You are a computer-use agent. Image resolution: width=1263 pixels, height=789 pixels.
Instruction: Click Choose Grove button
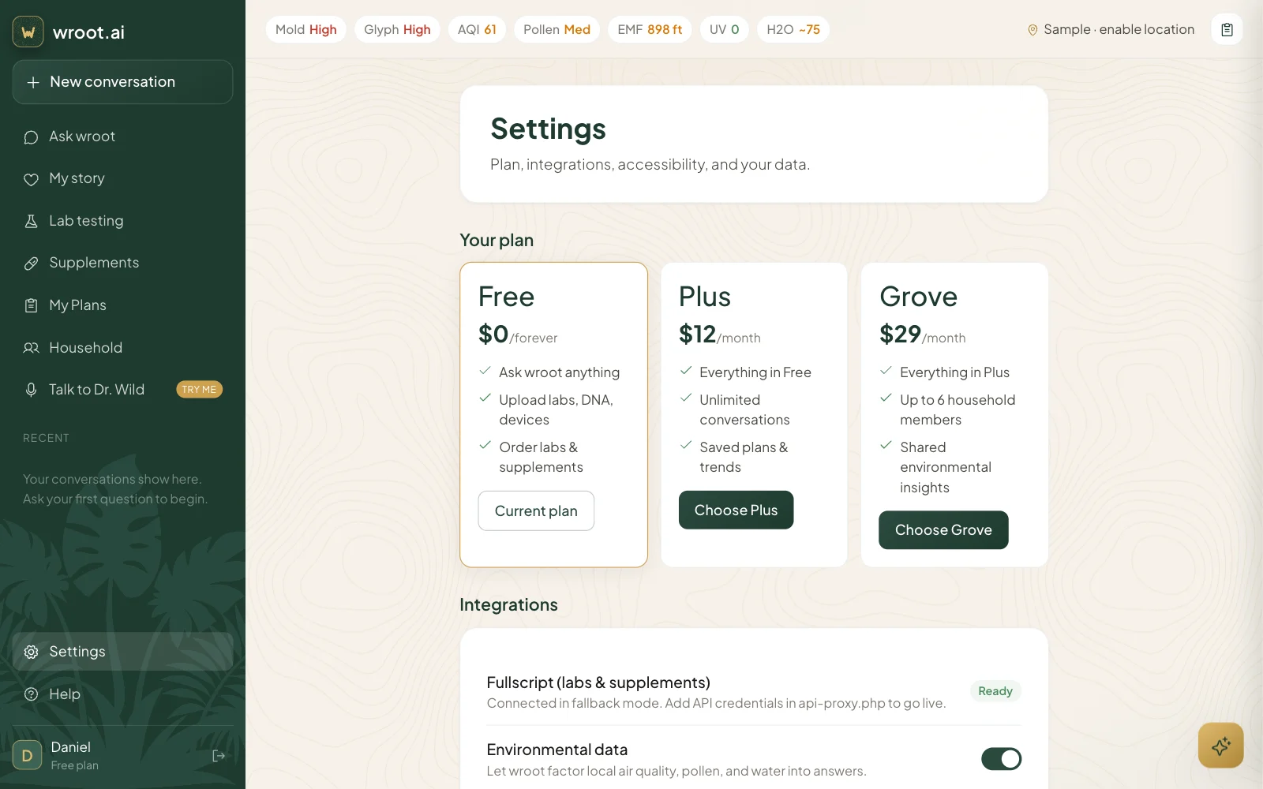943,530
